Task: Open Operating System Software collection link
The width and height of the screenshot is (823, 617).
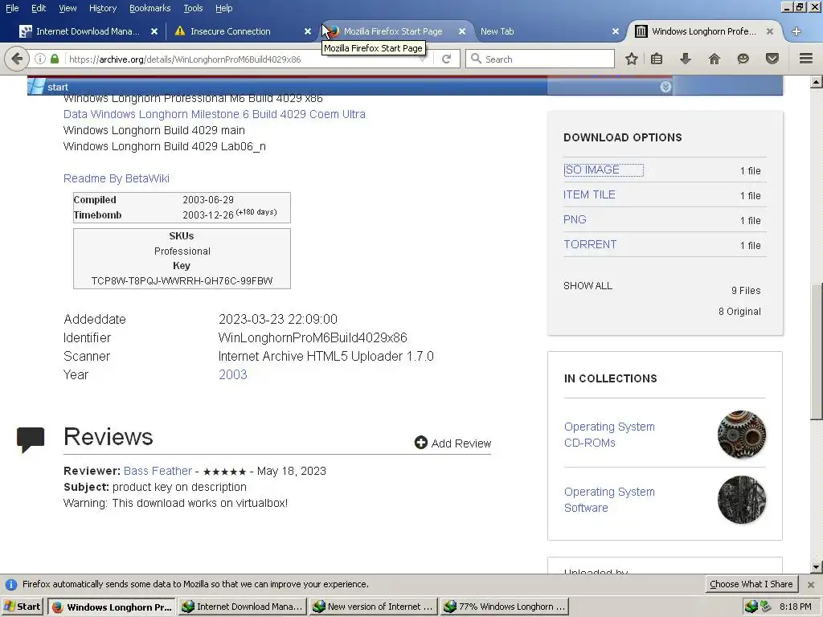Action: pos(609,500)
